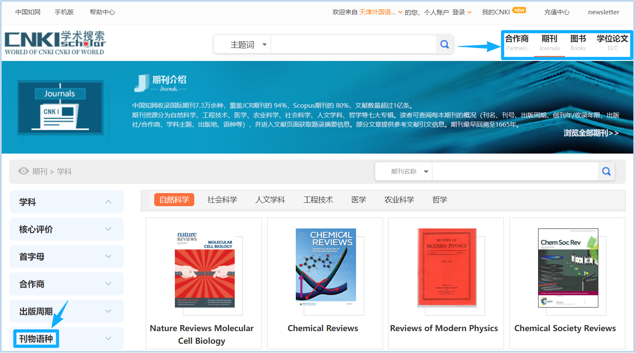Click into the journal name search field
The height and width of the screenshot is (353, 635).
514,172
